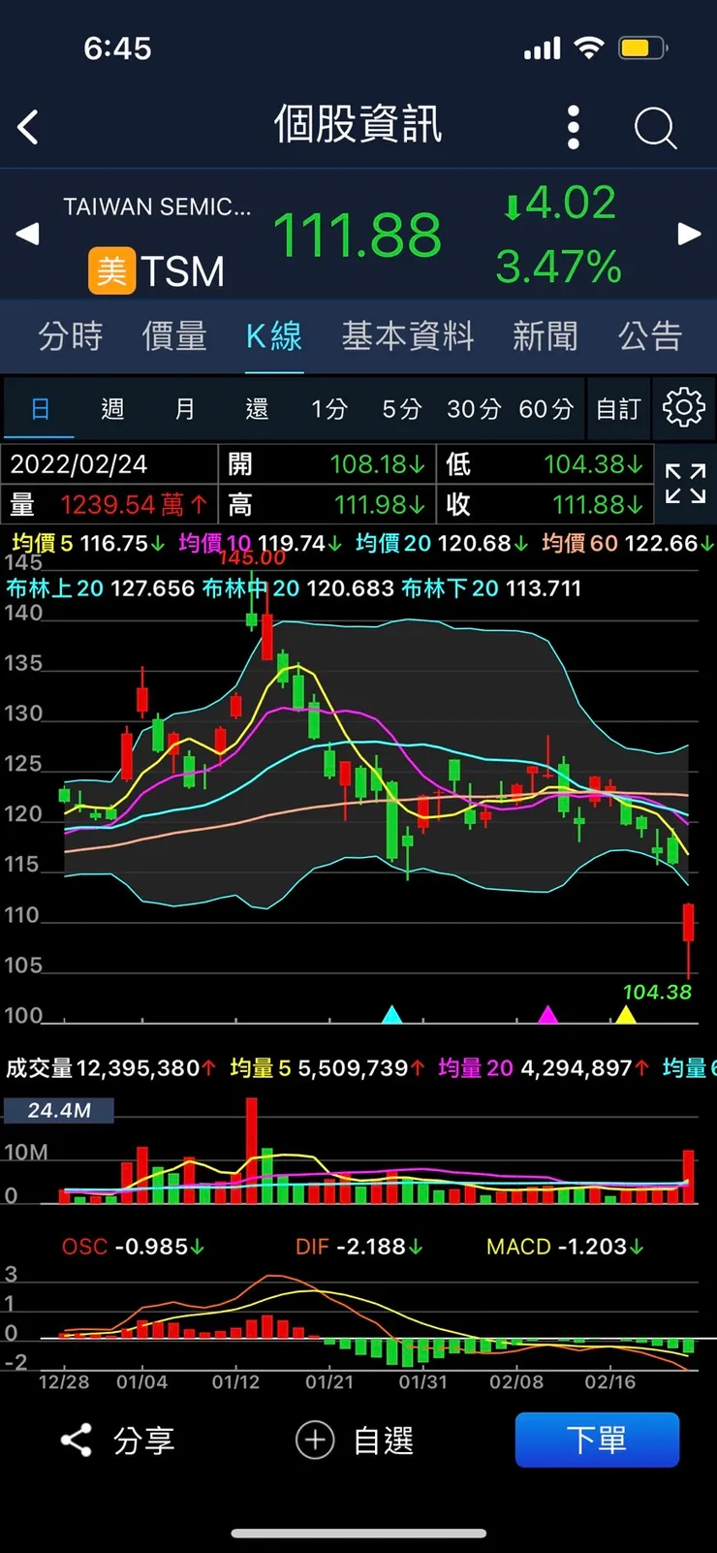Open the 公告 tab
The height and width of the screenshot is (1553, 717).
[651, 336]
